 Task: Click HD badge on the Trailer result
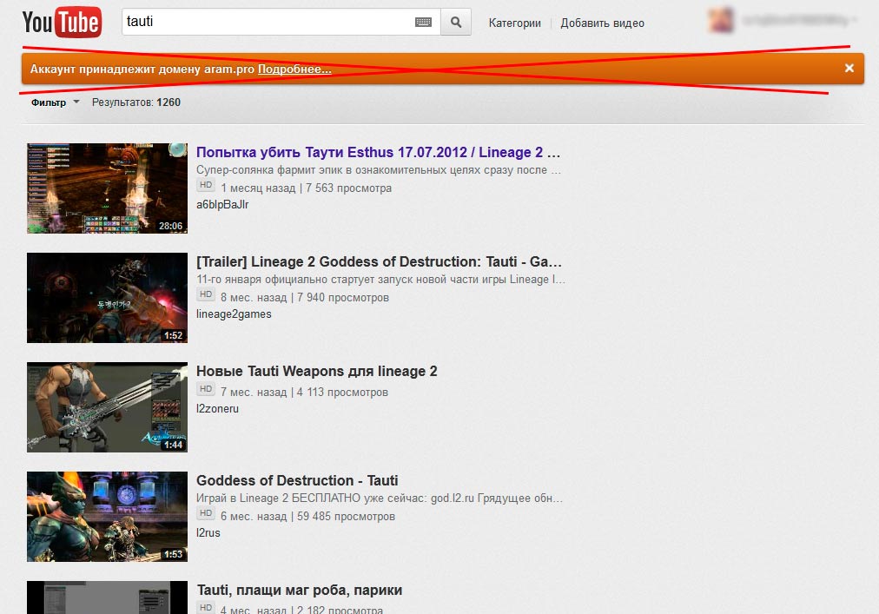click(206, 294)
